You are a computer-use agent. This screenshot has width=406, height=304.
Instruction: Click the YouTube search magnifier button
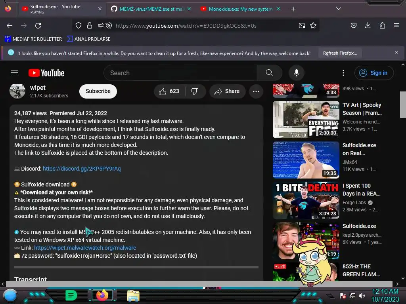click(269, 73)
